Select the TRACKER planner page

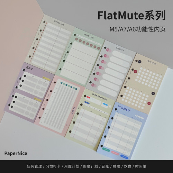click(x=142, y=83)
